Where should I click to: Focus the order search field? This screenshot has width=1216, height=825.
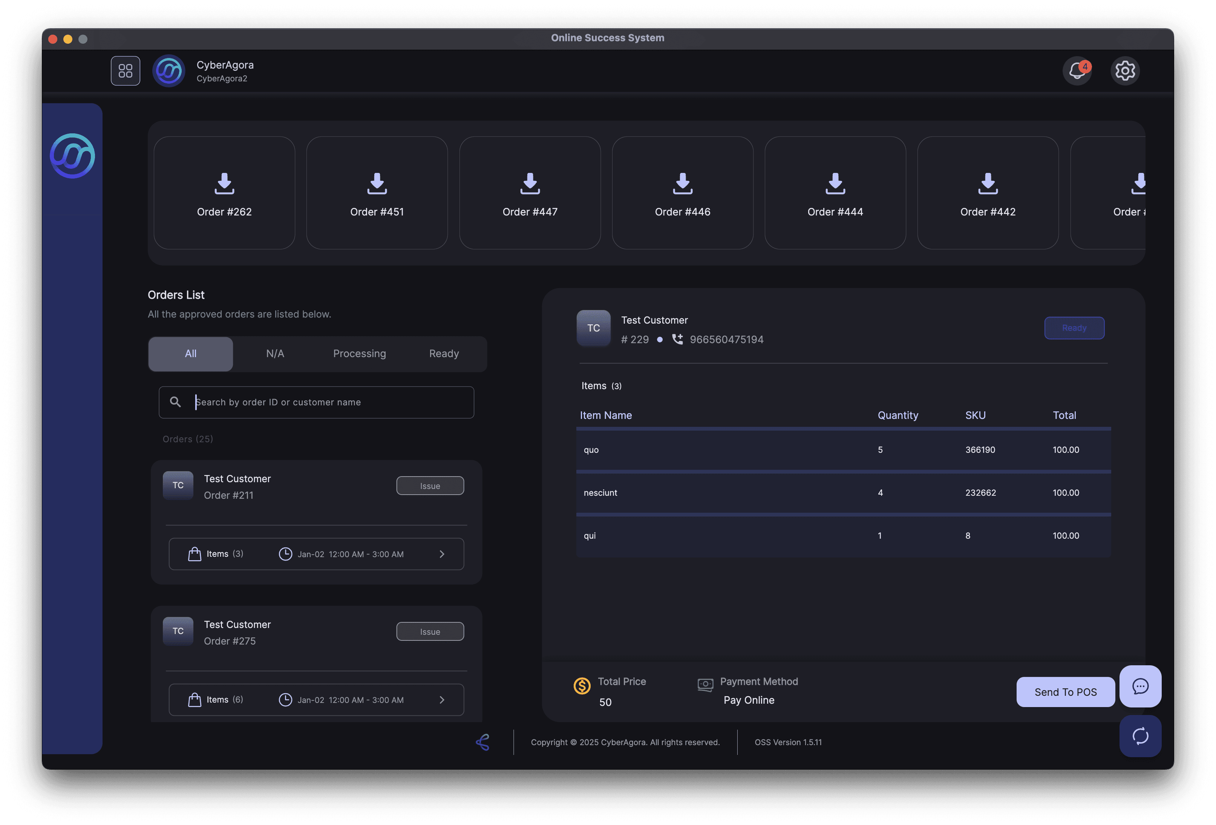[x=325, y=402]
